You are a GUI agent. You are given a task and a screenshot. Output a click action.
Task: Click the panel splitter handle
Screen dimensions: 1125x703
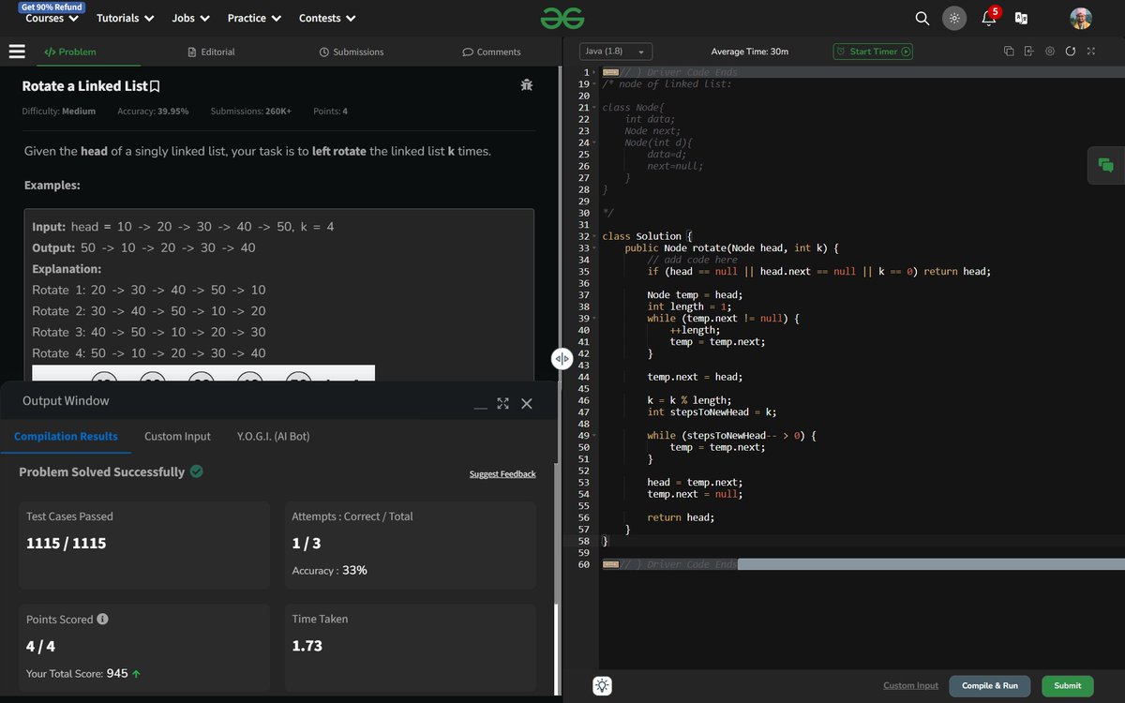click(562, 358)
